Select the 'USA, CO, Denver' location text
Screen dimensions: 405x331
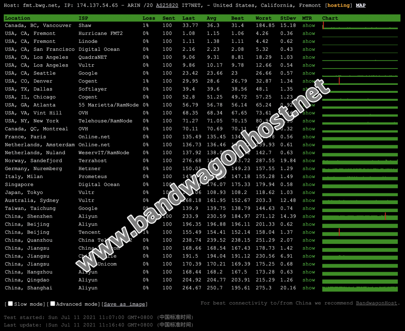point(28,81)
